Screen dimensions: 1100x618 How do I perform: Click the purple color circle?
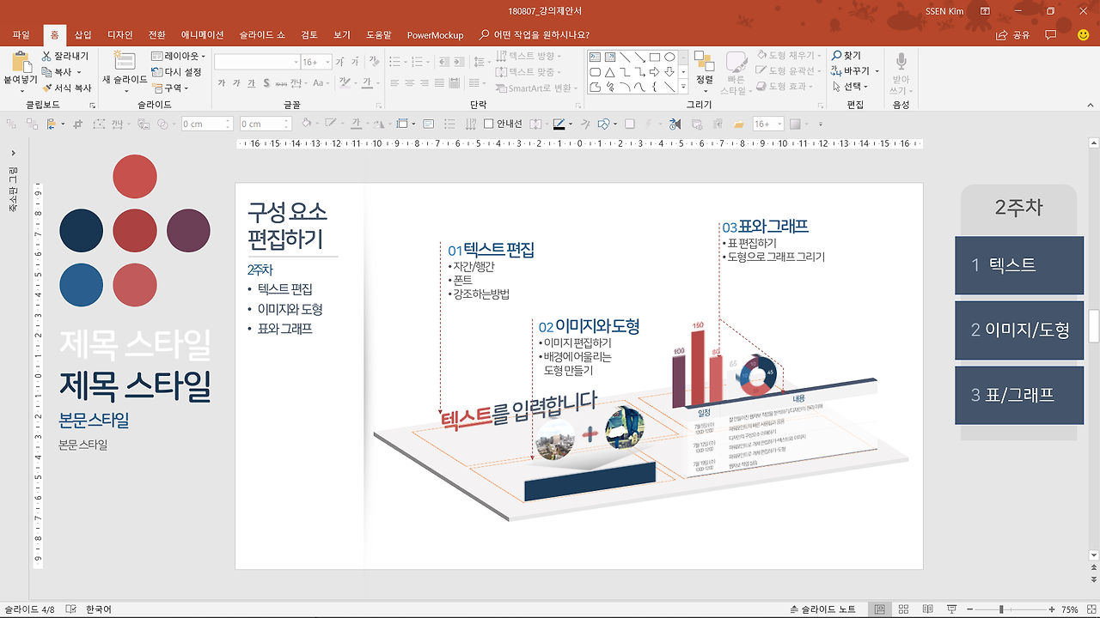[188, 231]
